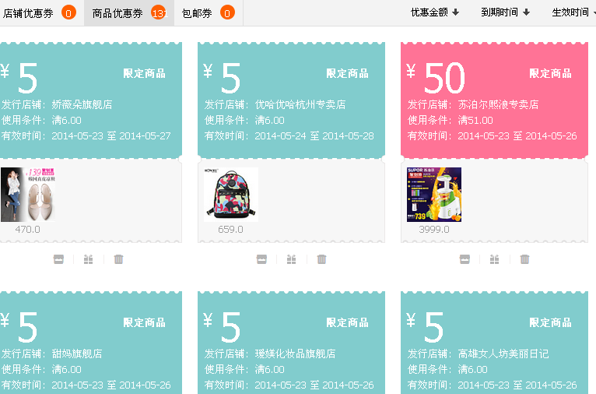Delete the 优哈优哈杭州专卖店 coupon with the trash icon
The height and width of the screenshot is (394, 596).
pyautogui.click(x=321, y=259)
